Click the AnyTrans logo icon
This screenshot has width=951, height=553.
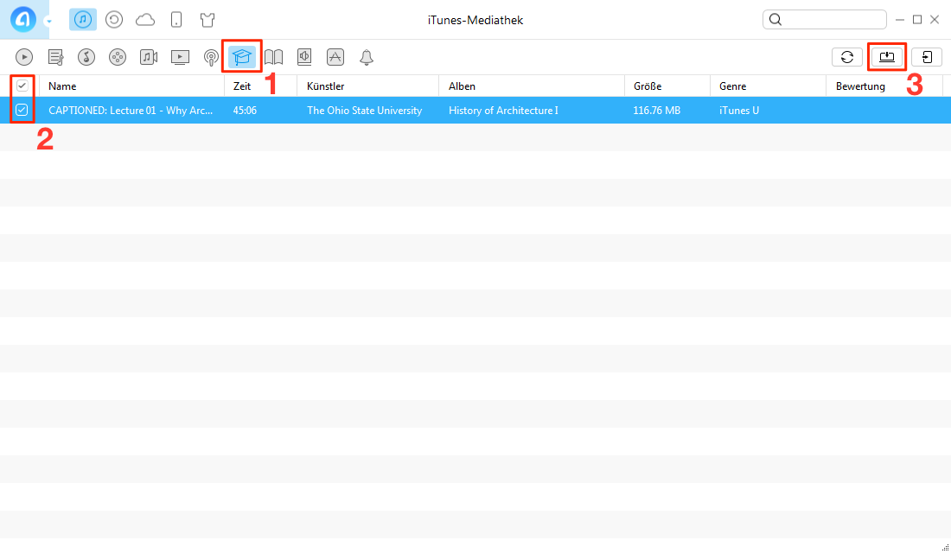pos(23,19)
